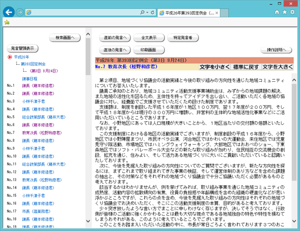Click the speech text scroll-down arrow

(x=294, y=221)
